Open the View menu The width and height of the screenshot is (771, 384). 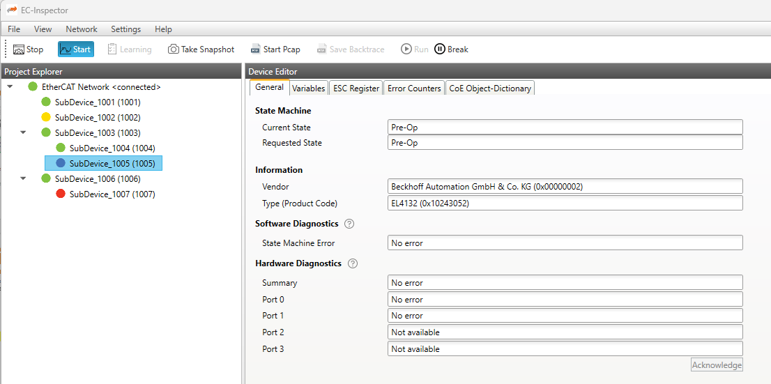(43, 29)
